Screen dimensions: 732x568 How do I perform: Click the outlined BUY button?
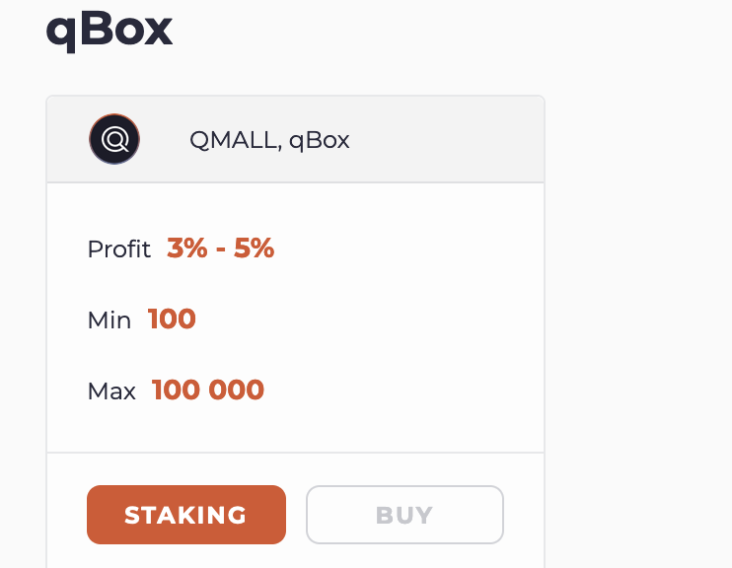[x=404, y=515]
